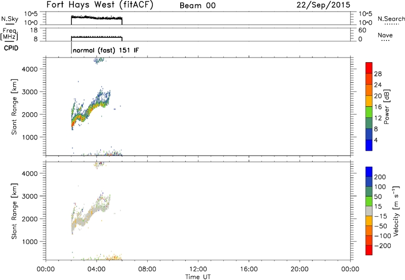Screen dimensions: 405x280
Task: Click the date '22/Sep/2015'
Action: point(323,5)
